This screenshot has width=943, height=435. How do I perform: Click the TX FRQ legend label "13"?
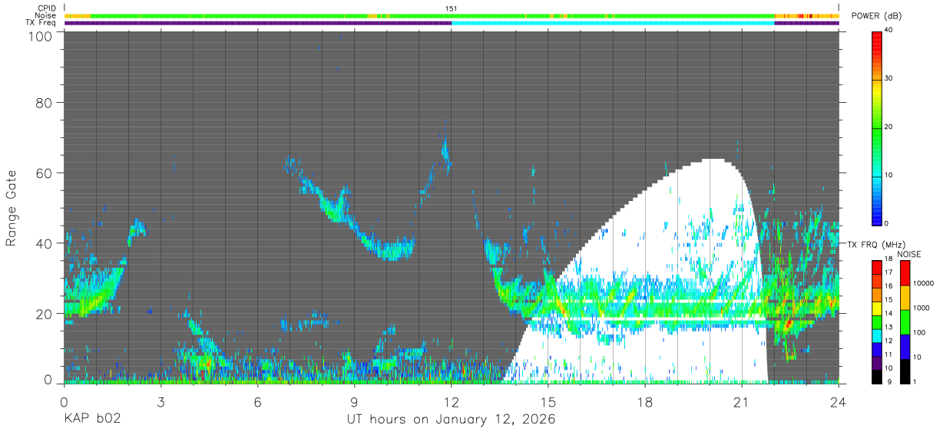click(891, 328)
